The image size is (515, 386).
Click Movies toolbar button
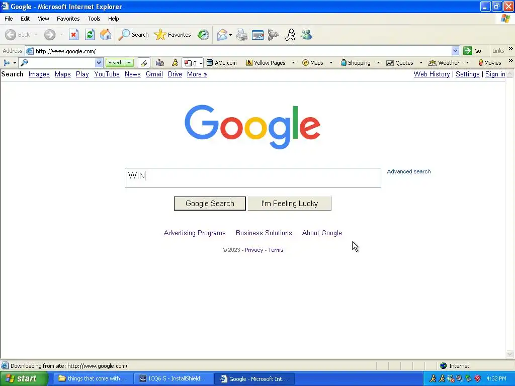click(x=490, y=63)
